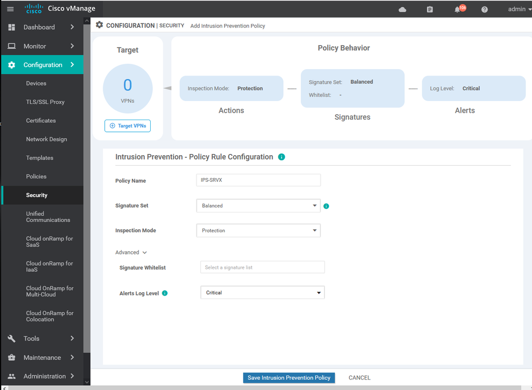Click the Inspection Mode Protection box

tap(232, 88)
